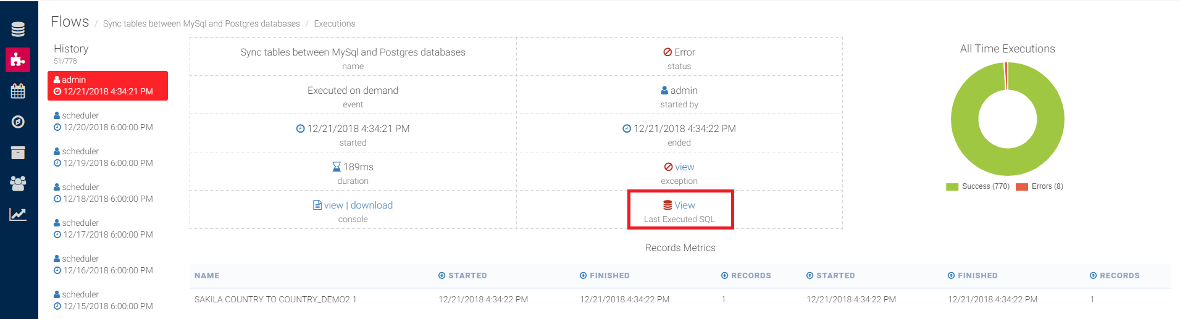1180x319 pixels.
Task: Toggle the Errors legend color swatch
Action: coord(1021,186)
